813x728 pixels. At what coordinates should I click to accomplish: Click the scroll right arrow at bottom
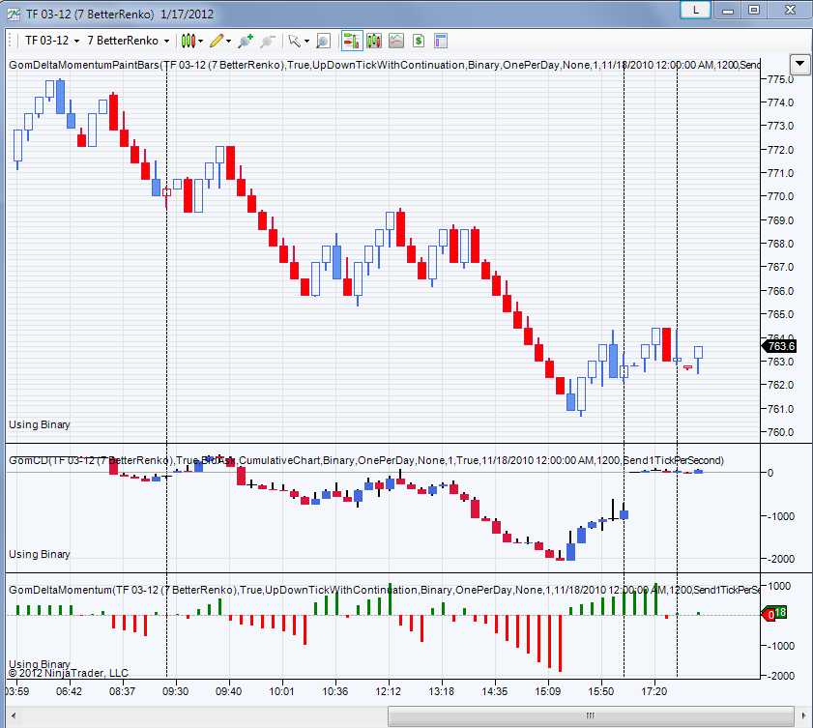pyautogui.click(x=803, y=716)
